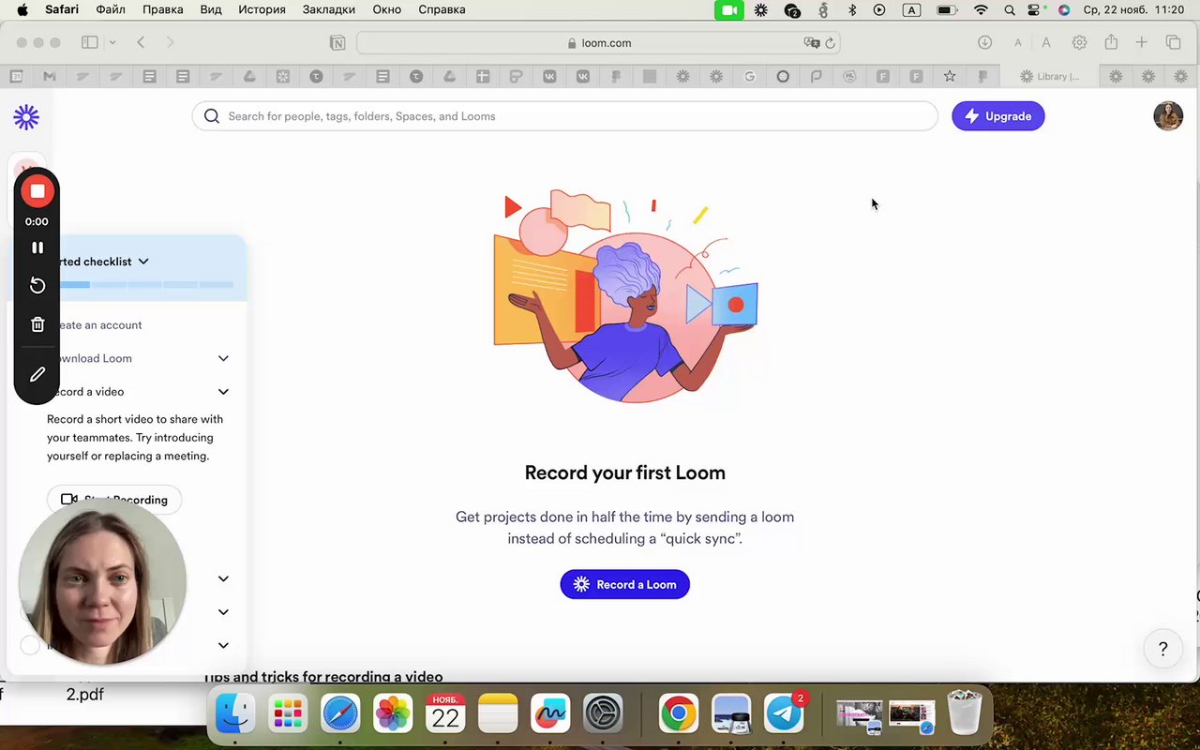Screen dimensions: 1200x750
Task: Collapse the Get started checklist header
Action: [143, 262]
